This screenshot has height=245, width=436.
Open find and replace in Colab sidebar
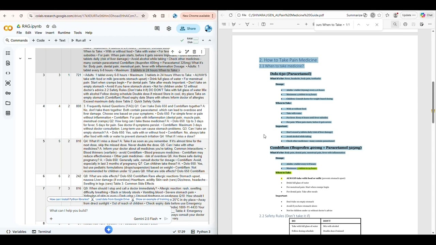click(x=8, y=63)
